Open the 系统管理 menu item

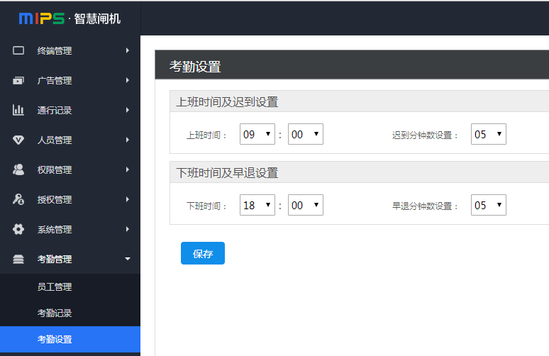click(70, 229)
